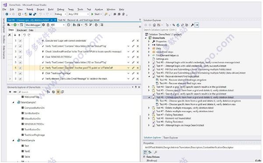
Task: Edit step 1 with the pencil icon
Action: (x=133, y=41)
